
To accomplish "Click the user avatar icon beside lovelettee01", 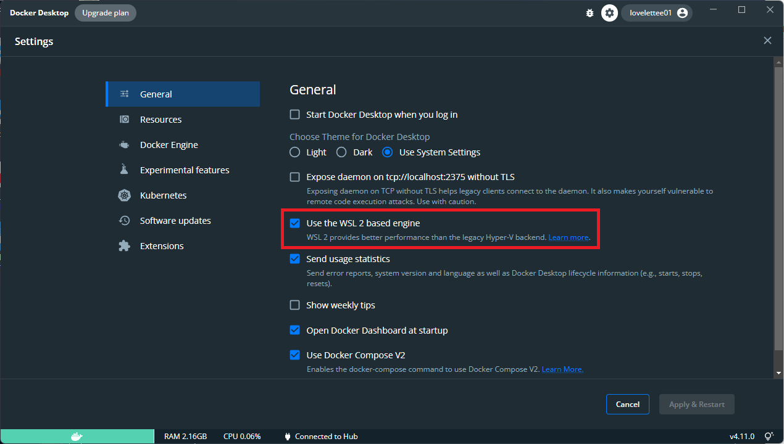I will [x=682, y=13].
